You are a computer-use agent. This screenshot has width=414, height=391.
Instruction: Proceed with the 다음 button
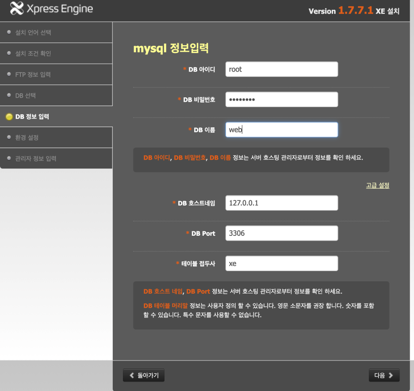(x=384, y=375)
